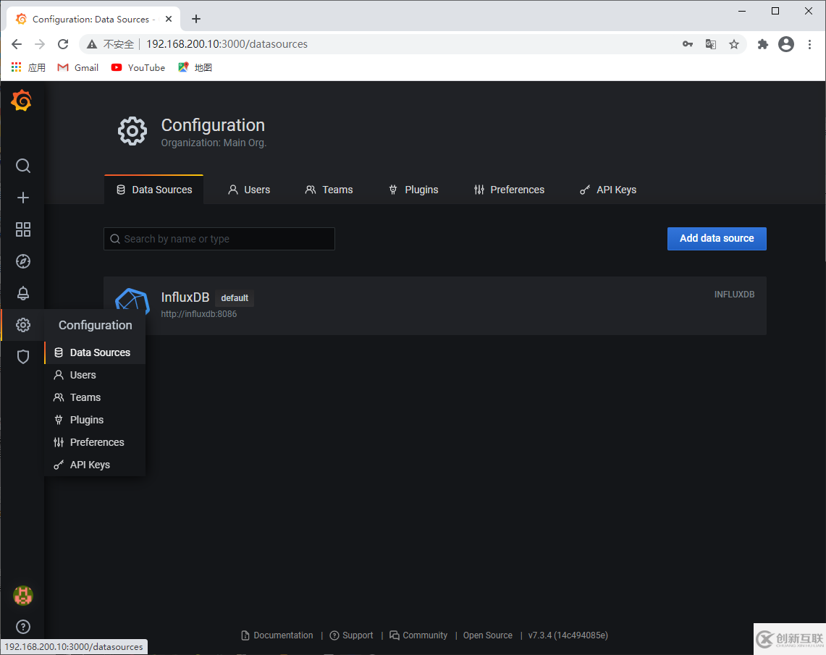
Task: Bookmark this page with star icon
Action: click(734, 44)
